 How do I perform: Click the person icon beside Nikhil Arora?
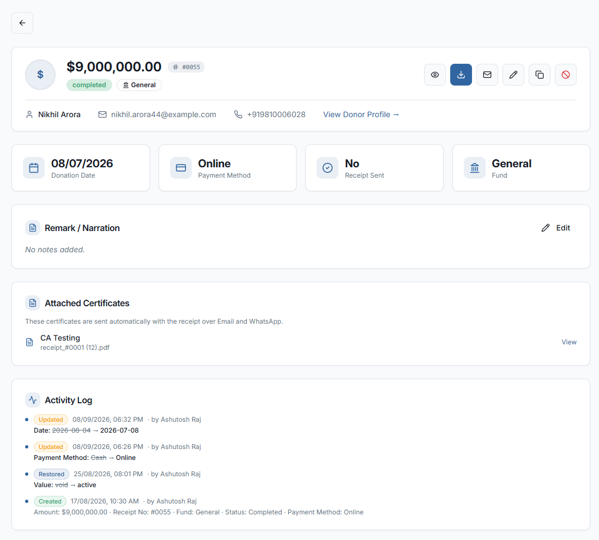coord(29,114)
